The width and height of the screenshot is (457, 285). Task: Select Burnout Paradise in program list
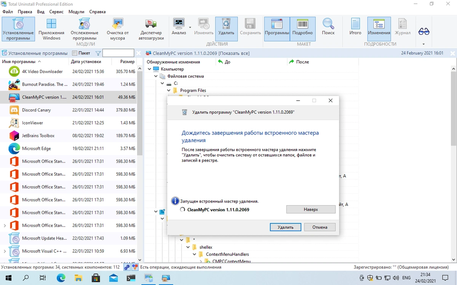tap(69, 84)
